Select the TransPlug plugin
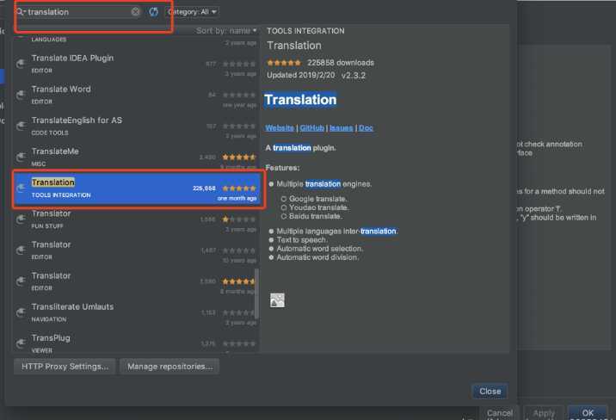The image size is (616, 420). click(136, 343)
